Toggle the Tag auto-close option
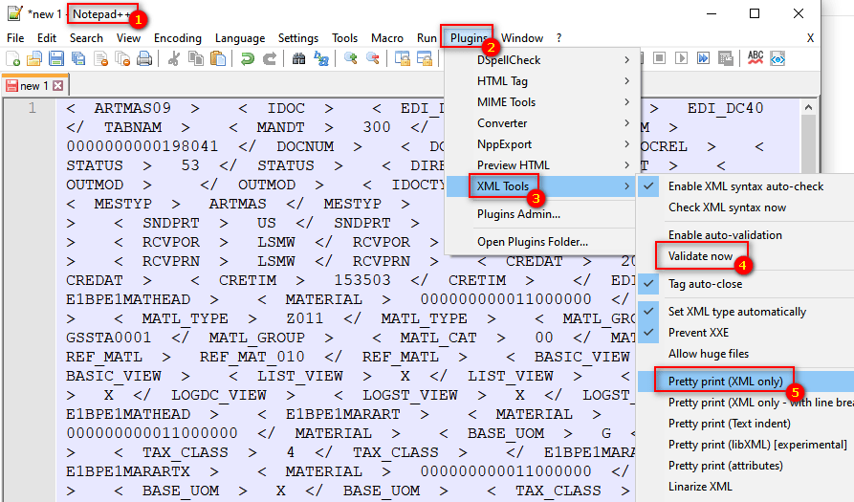The image size is (854, 502). tap(705, 284)
